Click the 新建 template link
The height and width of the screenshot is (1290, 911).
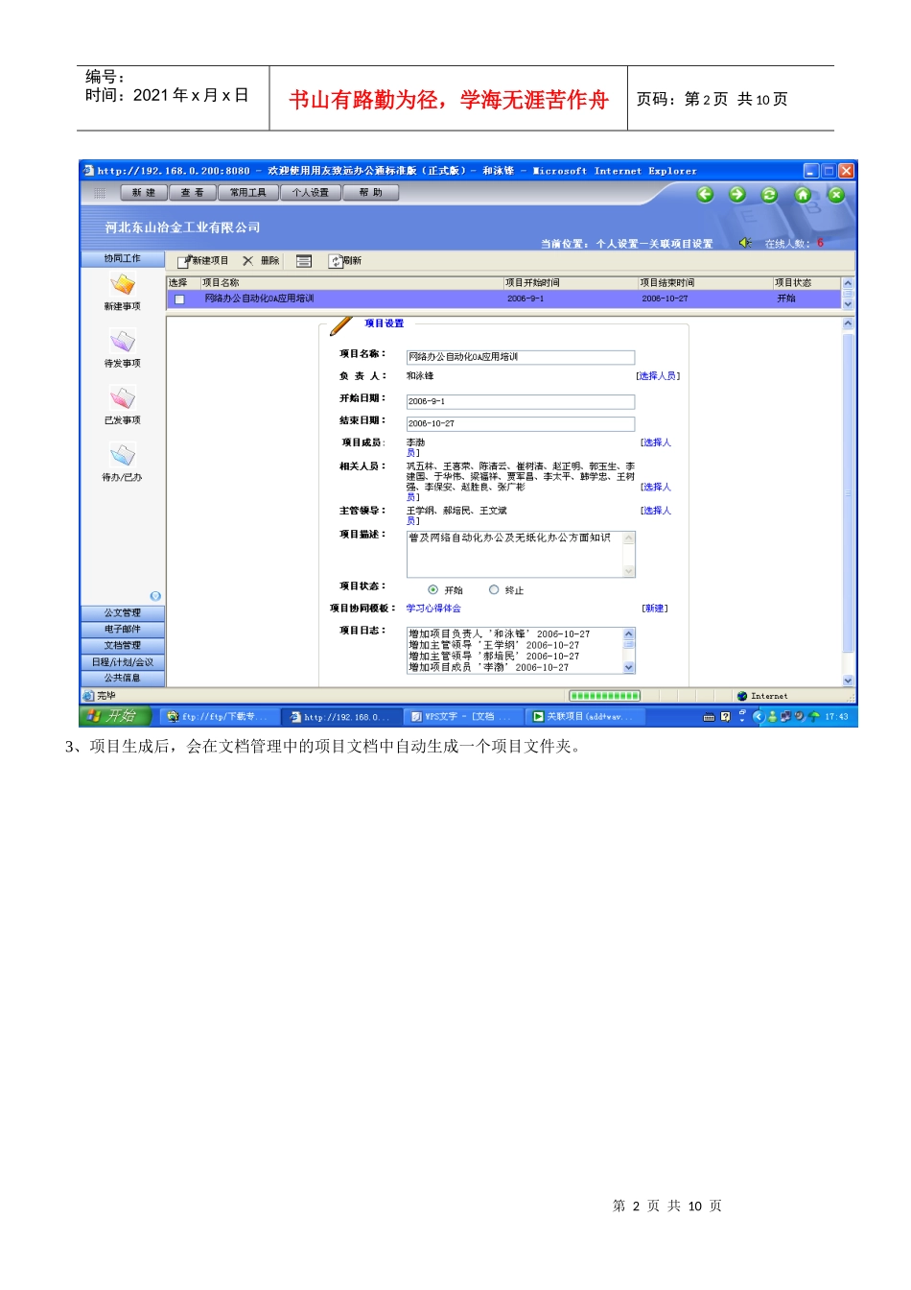click(655, 609)
